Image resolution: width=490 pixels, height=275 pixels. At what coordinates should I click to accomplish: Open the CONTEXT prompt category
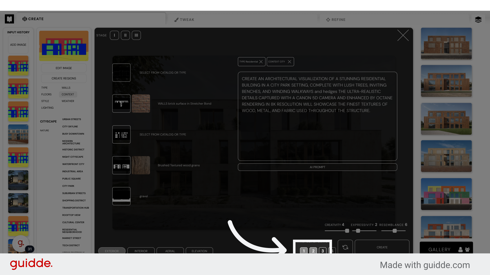click(68, 94)
